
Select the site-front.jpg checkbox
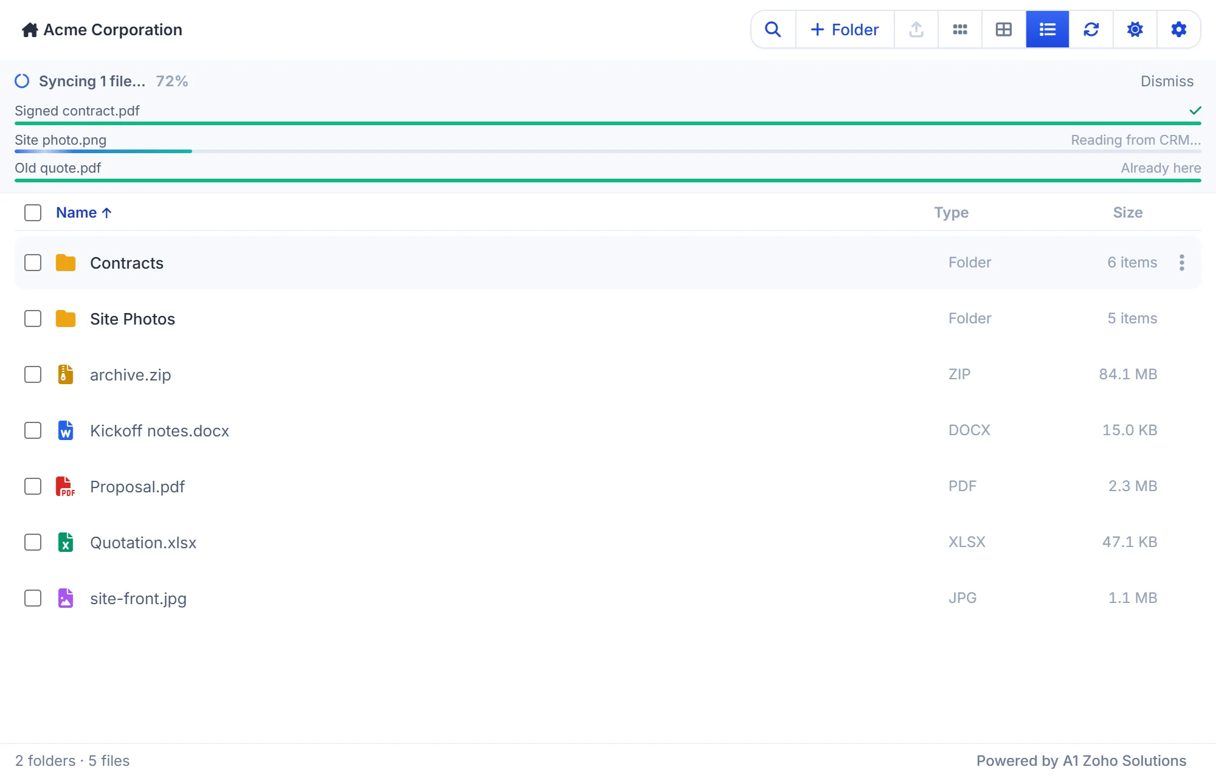[x=33, y=598]
